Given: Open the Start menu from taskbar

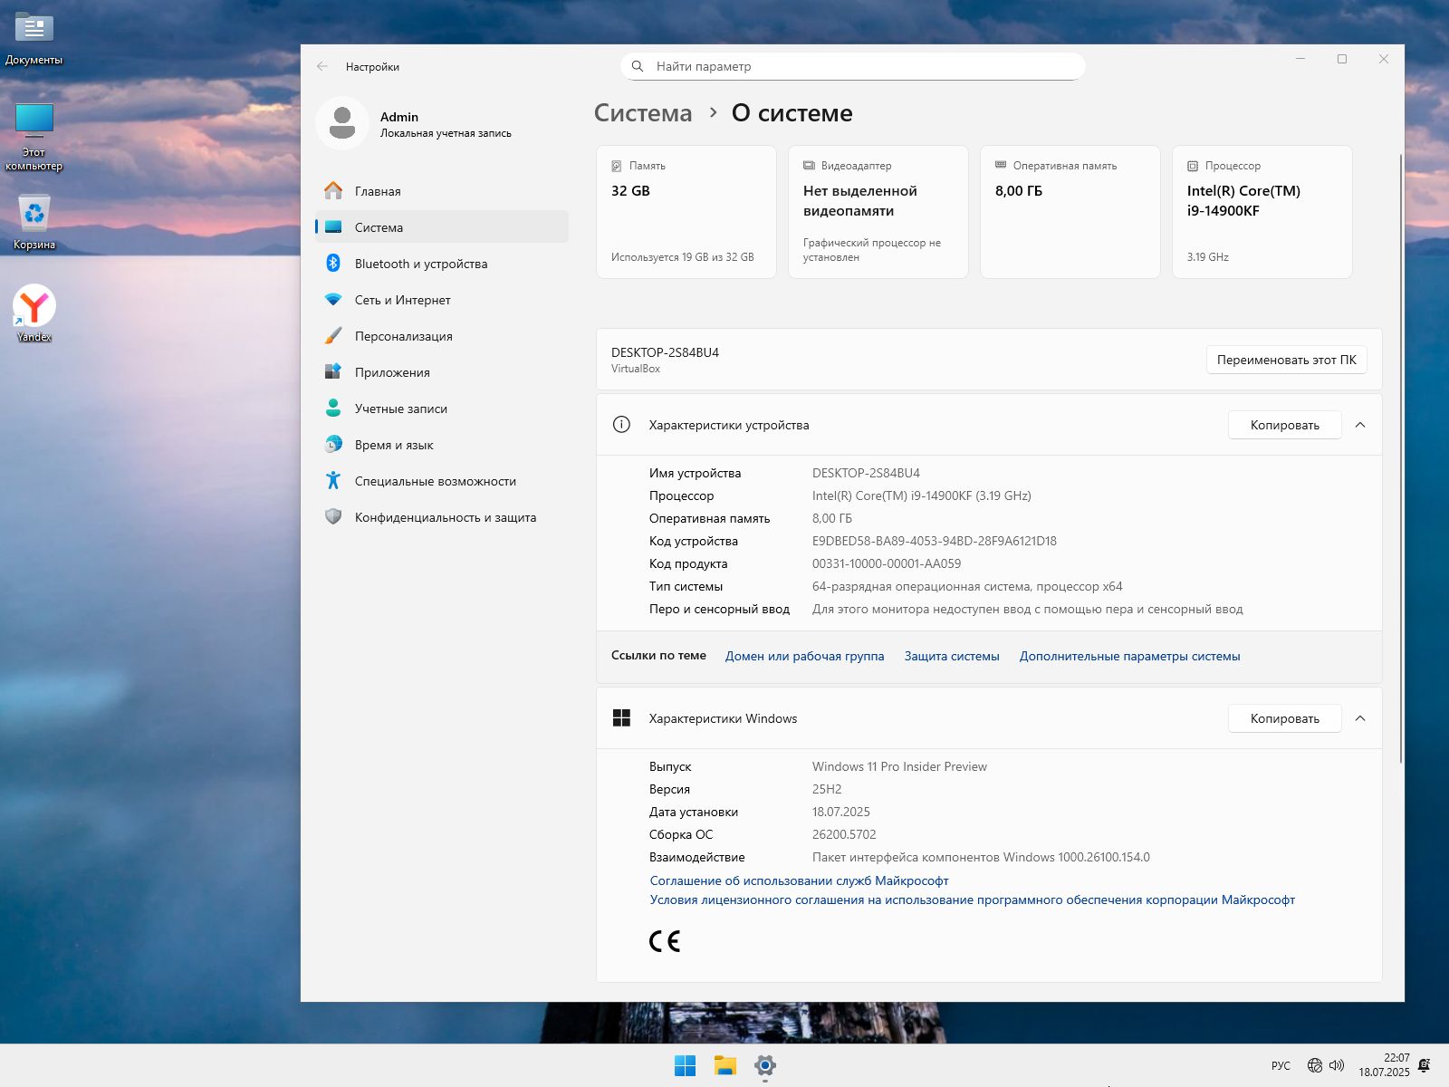Looking at the screenshot, I should click(686, 1065).
